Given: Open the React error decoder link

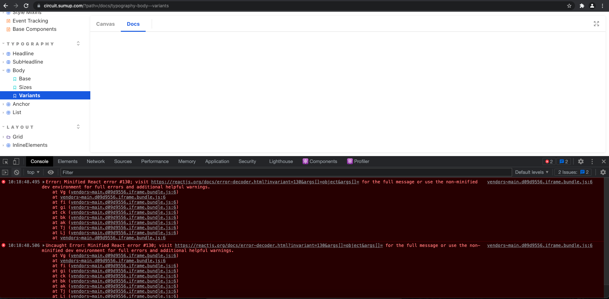Looking at the screenshot, I should coord(254,182).
